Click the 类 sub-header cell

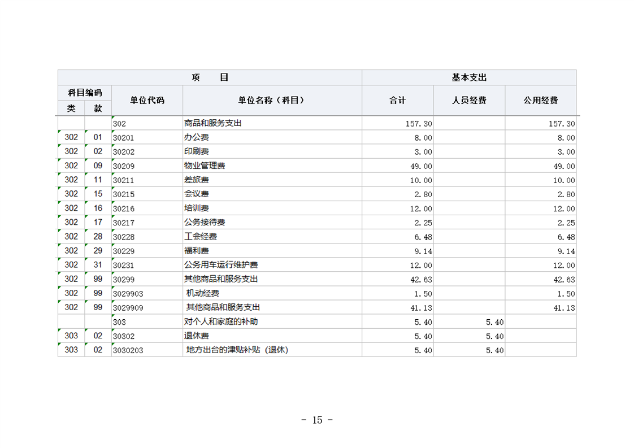tap(71, 108)
